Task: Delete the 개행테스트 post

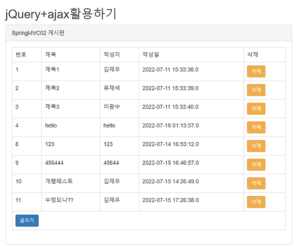Action: coord(256,183)
